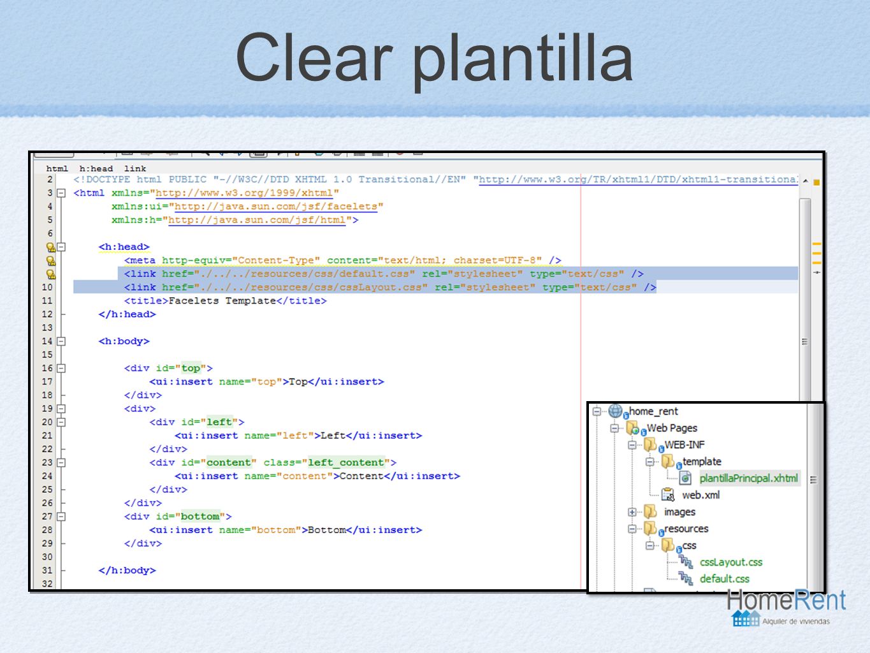Click the java.sun.com/jsf/facelets namespace URL

pyautogui.click(x=276, y=206)
